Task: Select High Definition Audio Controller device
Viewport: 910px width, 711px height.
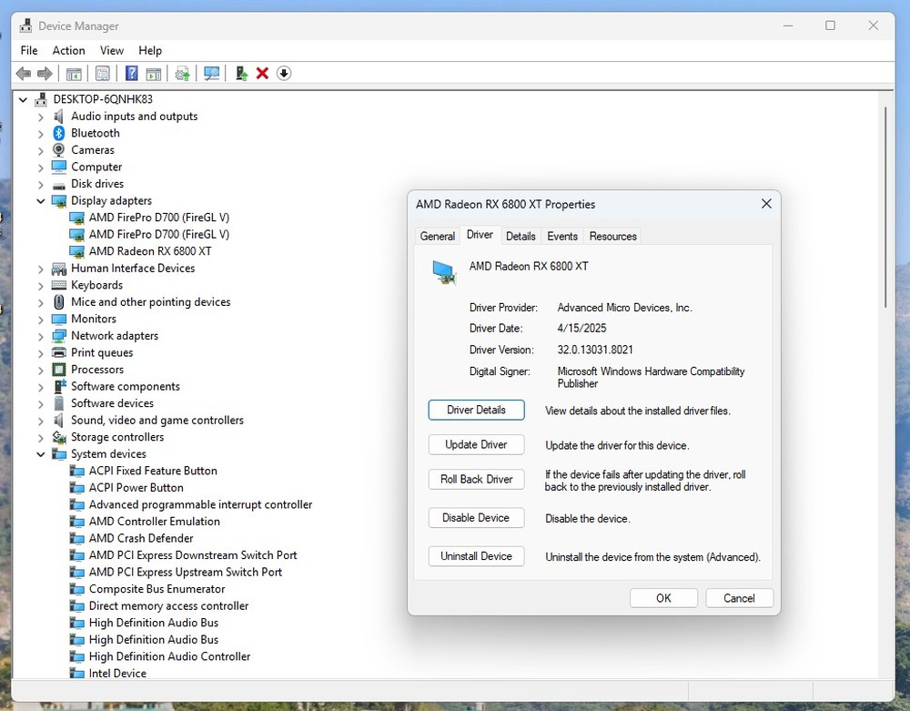Action: click(x=169, y=656)
